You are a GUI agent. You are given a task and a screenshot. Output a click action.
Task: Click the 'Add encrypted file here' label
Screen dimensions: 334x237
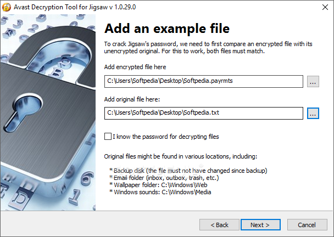click(135, 67)
